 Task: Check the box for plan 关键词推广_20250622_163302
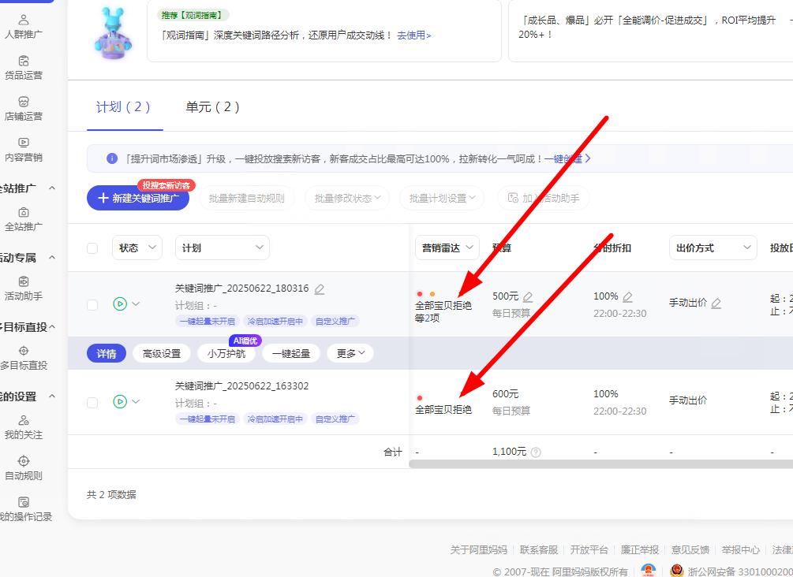(92, 403)
